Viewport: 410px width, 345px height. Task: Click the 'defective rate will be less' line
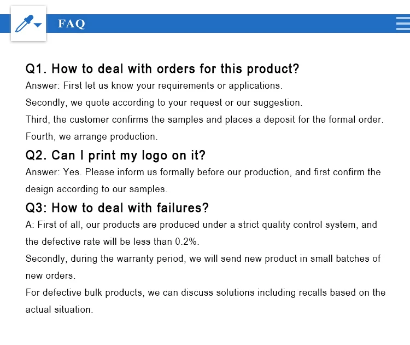(112, 242)
